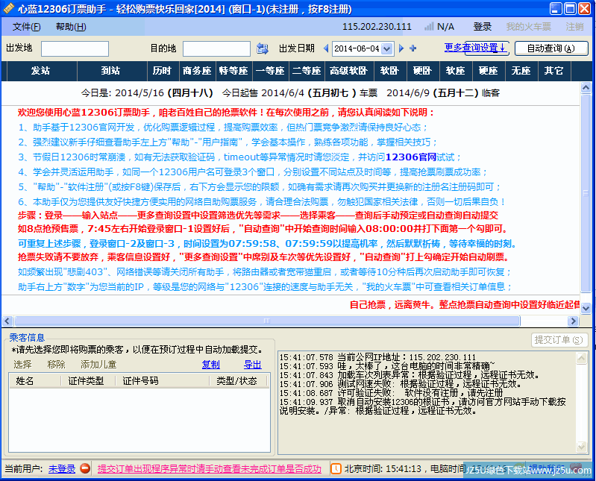
Task: Click the 未登录 user link
Action: [x=62, y=469]
